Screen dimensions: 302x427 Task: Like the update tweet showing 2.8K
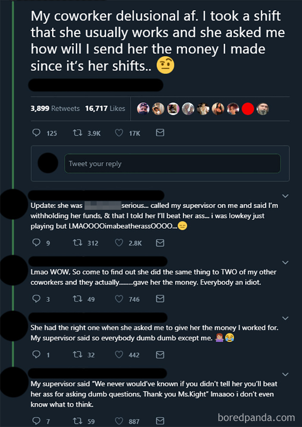[x=119, y=243]
